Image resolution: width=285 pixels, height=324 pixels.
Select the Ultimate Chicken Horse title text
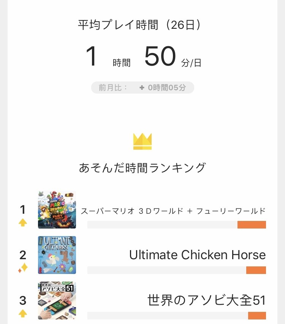point(197,255)
